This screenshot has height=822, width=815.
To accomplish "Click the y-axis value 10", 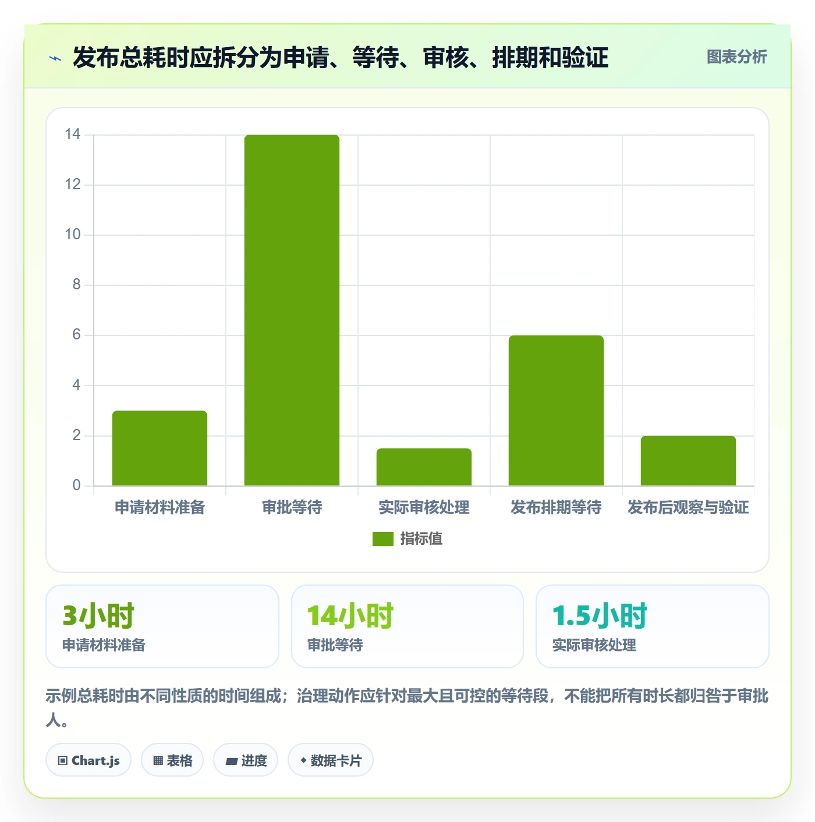I will (73, 235).
